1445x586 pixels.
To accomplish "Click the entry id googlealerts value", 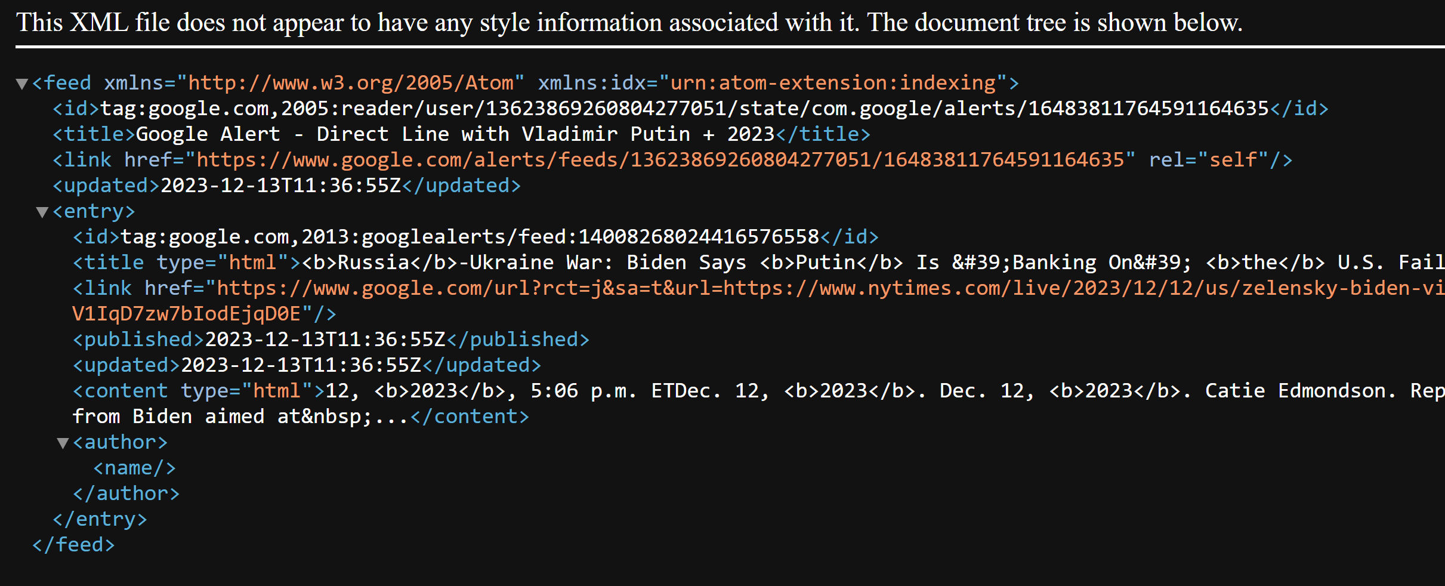I will click(x=470, y=237).
